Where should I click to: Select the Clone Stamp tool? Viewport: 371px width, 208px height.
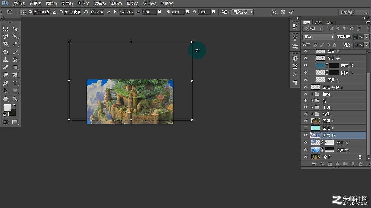pyautogui.click(x=6, y=60)
